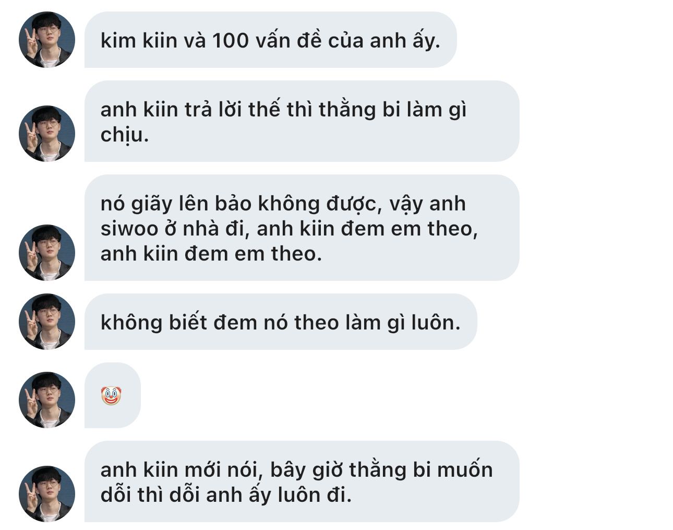Tap avatar beside "anh kiin mới nói" message
Viewport: 673px width, 530px height.
tap(47, 494)
